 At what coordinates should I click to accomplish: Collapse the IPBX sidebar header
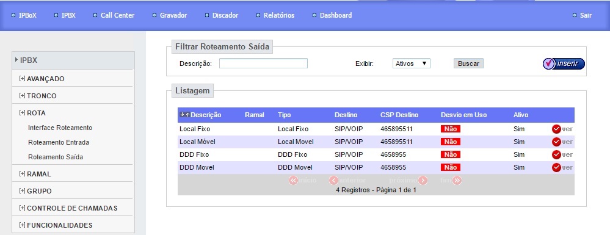[73, 60]
